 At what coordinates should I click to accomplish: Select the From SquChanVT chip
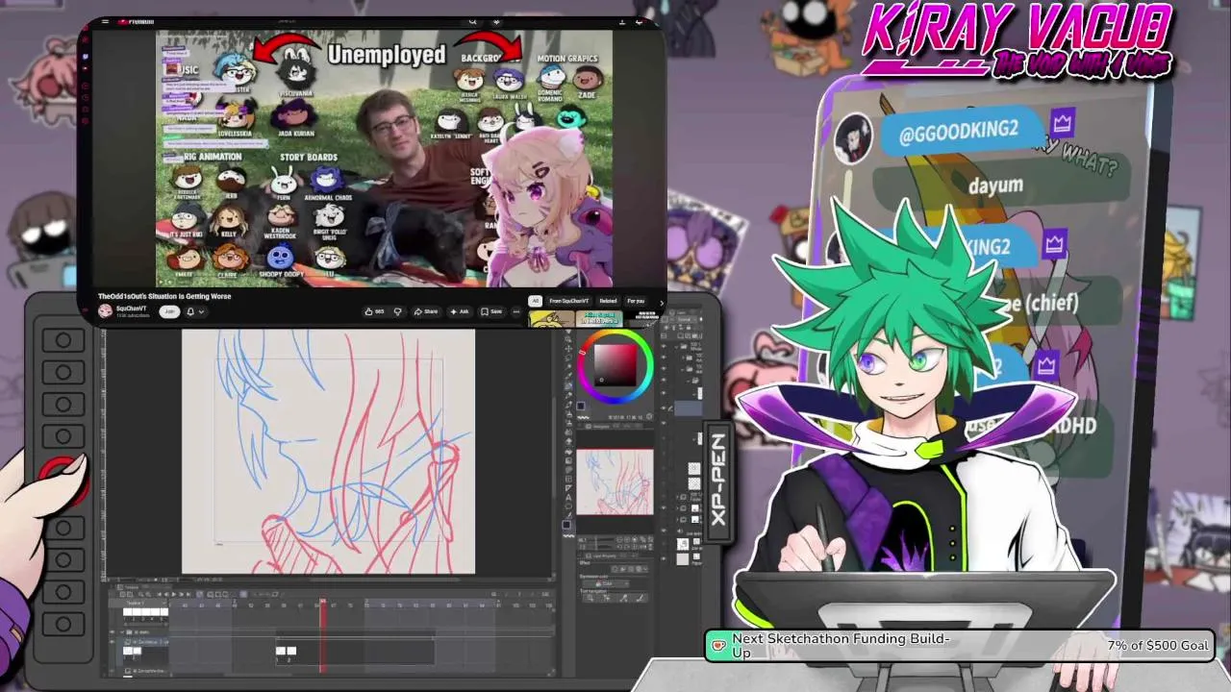568,301
